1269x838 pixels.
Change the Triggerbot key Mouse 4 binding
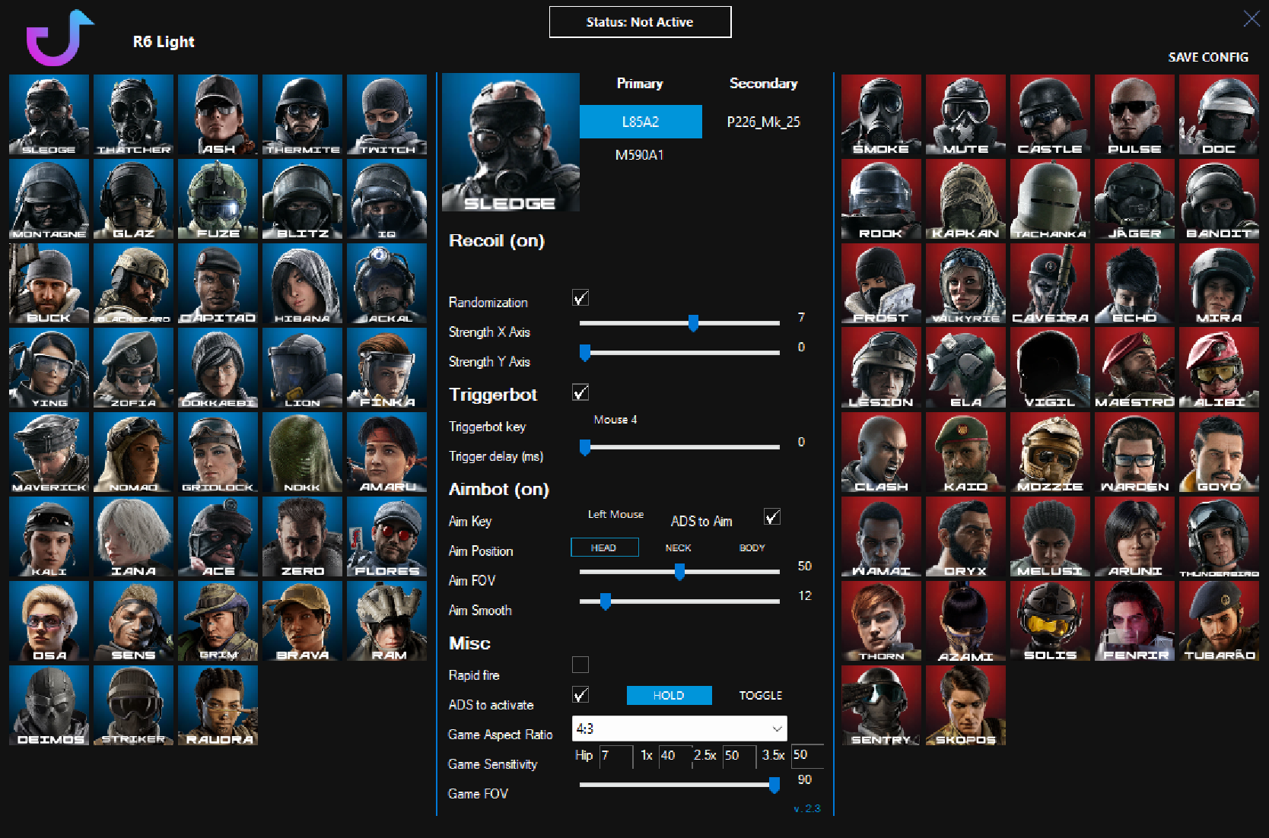click(615, 420)
